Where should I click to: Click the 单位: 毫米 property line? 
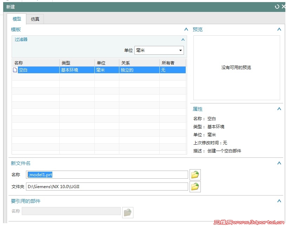[205, 135]
